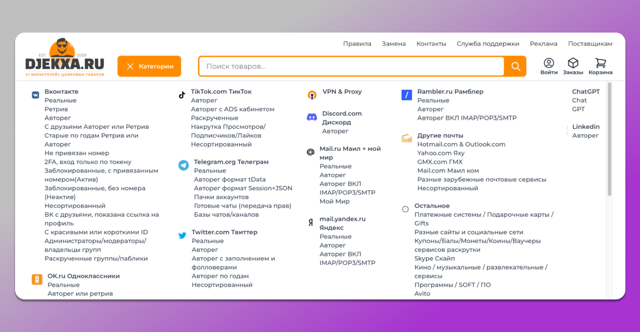Screen dimensions: 640x332
Task: Click the Поиск товаров search field
Action: [350, 66]
